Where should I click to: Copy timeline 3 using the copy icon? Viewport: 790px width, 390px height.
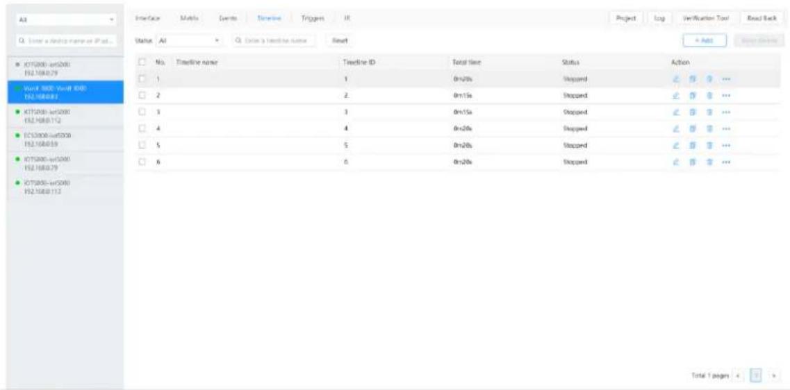tap(693, 112)
